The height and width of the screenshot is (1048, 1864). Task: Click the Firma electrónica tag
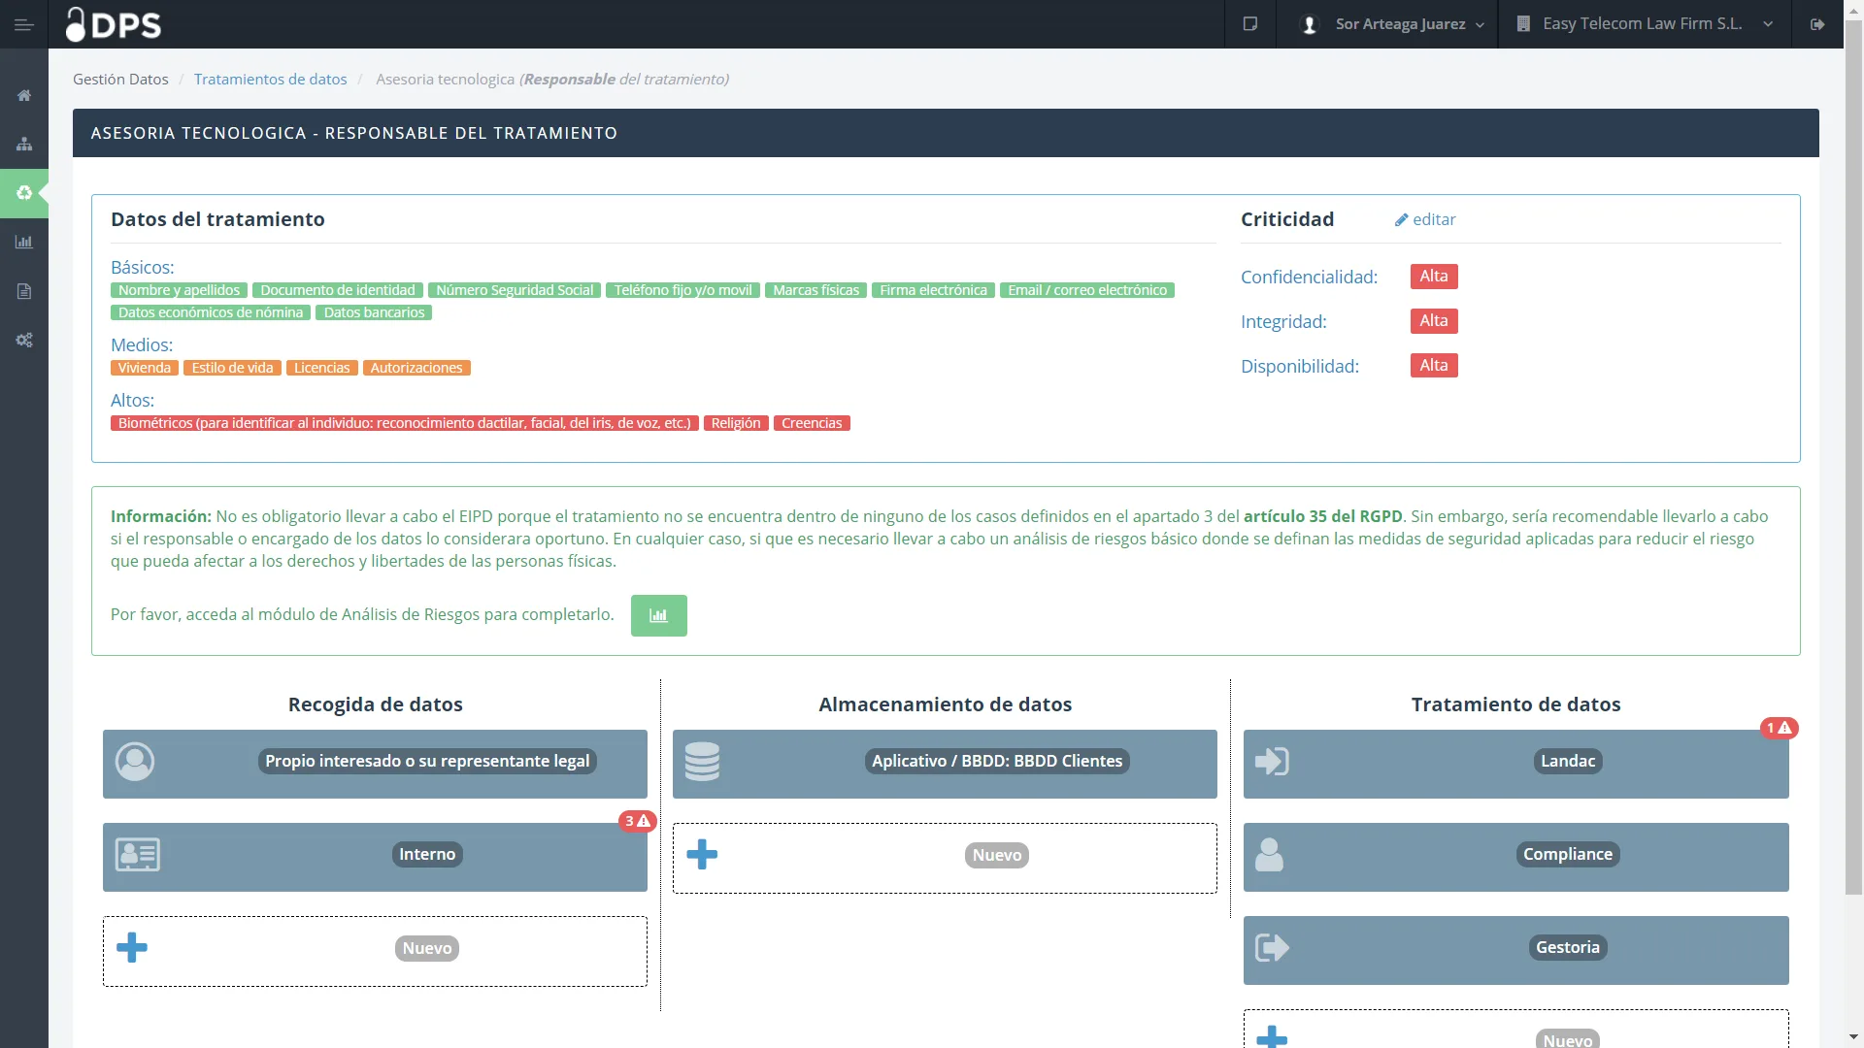(x=933, y=290)
